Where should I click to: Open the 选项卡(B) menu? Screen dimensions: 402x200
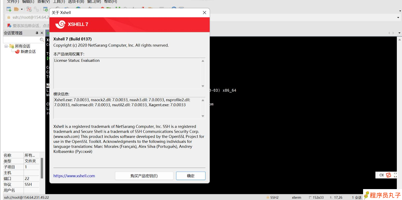point(76,2)
